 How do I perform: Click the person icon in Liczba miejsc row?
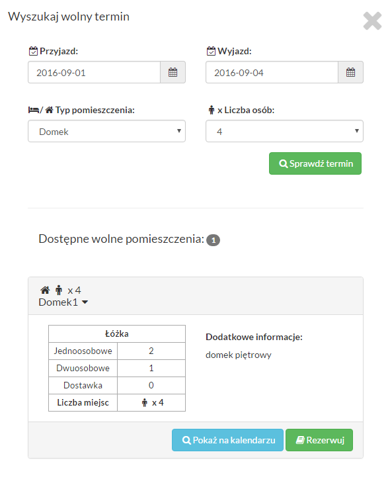coord(145,402)
